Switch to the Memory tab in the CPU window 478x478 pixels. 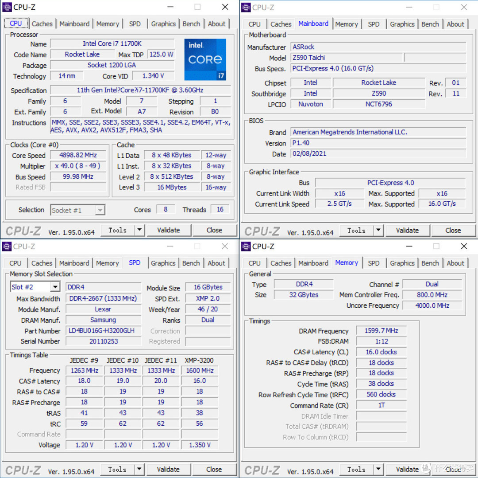pos(108,24)
